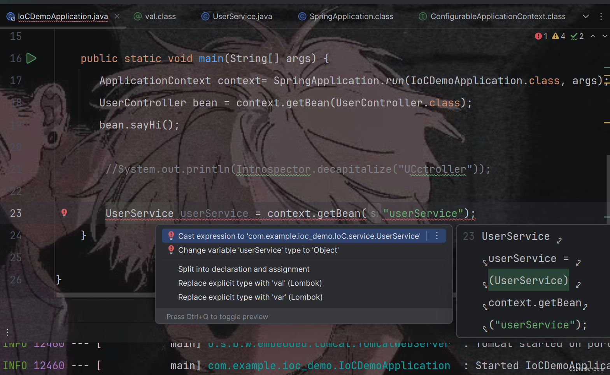This screenshot has width=610, height=375.
Task: Expand the hidden tabs dropdown chevron
Action: point(586,16)
